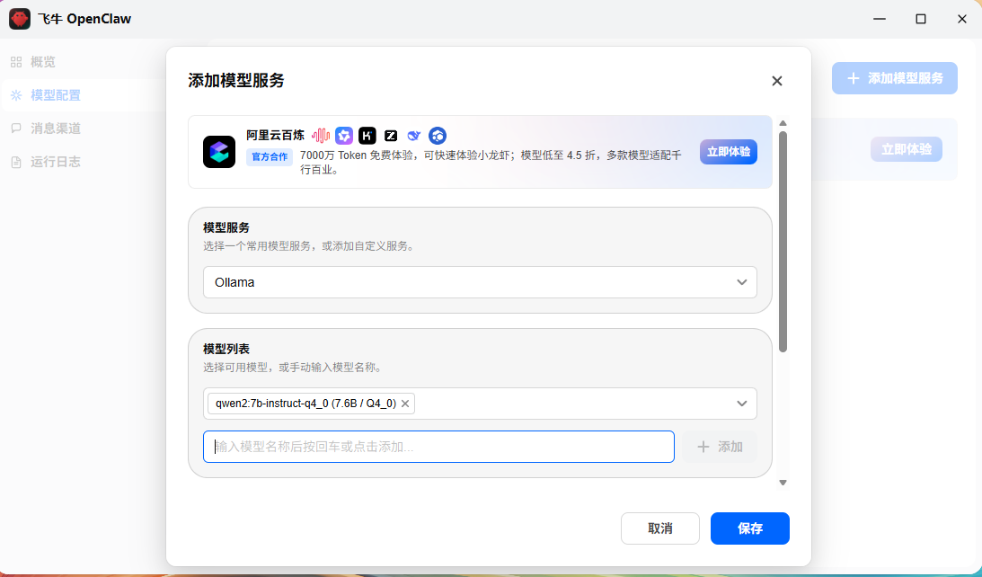982x577 pixels.
Task: Click the DeepSeek whale icon in the banner
Action: (x=414, y=135)
